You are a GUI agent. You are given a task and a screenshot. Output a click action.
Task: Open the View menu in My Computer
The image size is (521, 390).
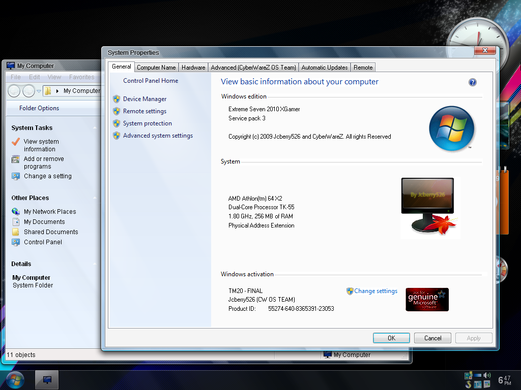click(54, 77)
